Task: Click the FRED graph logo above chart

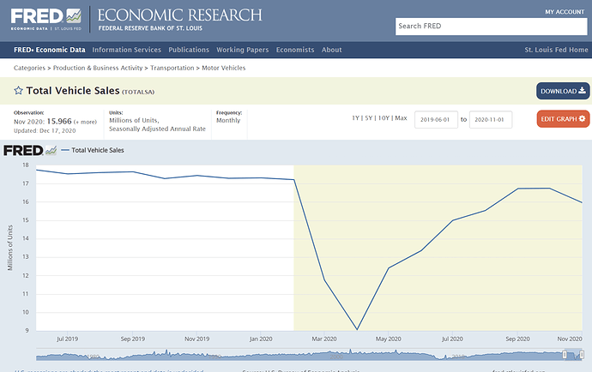Action: 30,151
